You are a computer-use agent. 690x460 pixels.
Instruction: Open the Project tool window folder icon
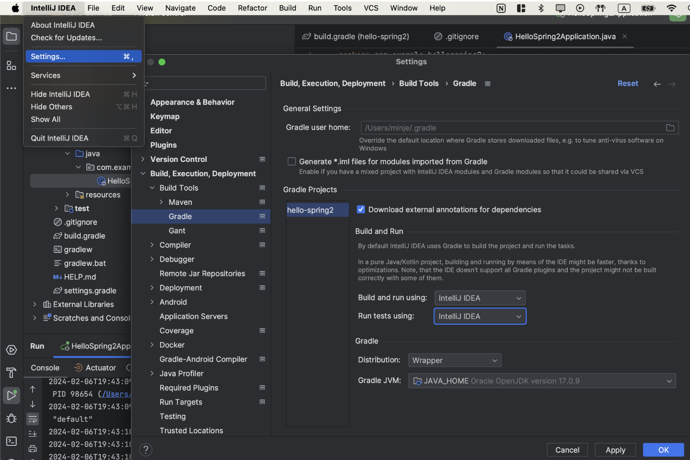click(x=11, y=36)
